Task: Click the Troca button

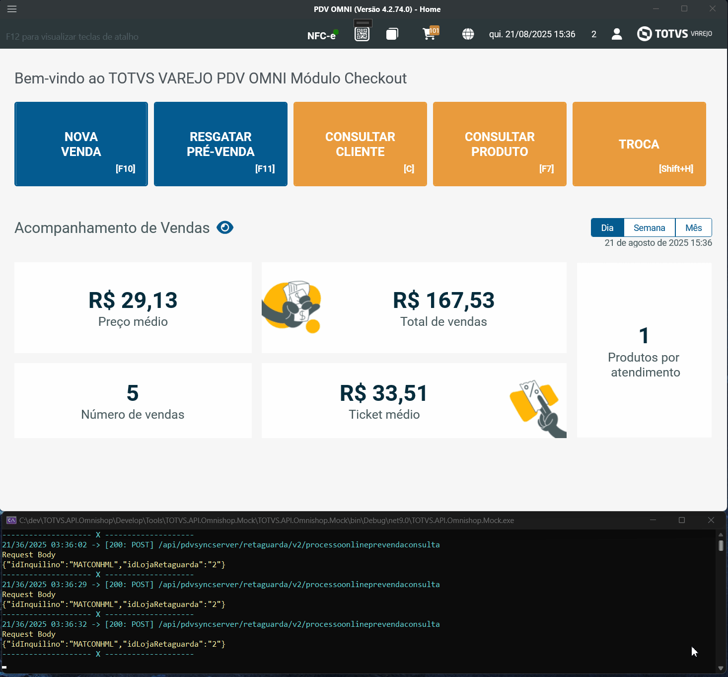Action: pos(639,144)
